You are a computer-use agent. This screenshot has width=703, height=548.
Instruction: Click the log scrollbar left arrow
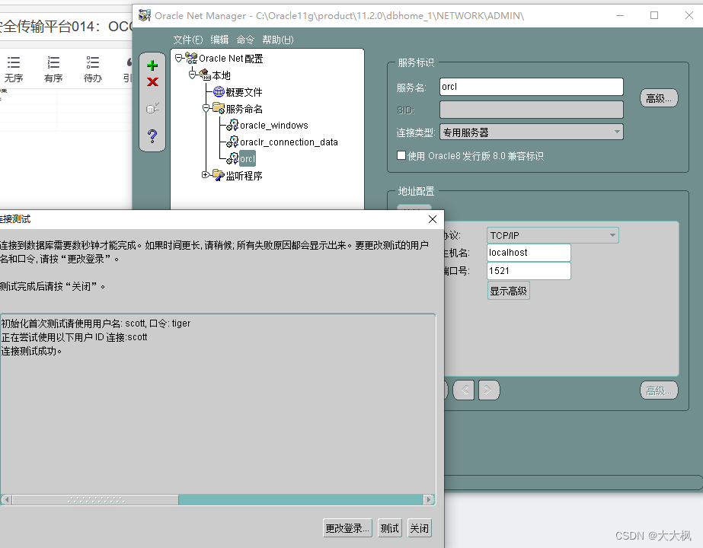tap(7, 499)
